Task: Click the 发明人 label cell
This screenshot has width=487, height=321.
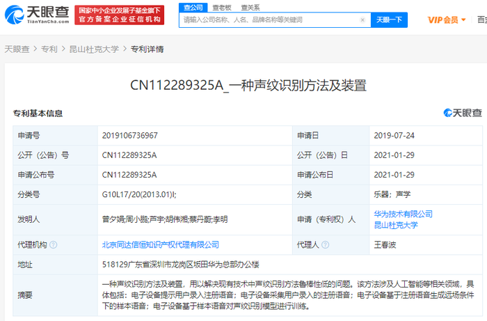Action: click(x=55, y=219)
